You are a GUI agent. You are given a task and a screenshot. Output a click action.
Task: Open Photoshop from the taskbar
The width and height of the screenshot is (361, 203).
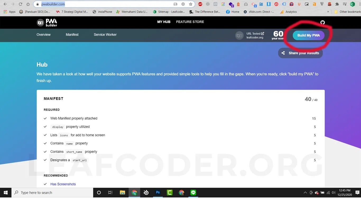pos(158,193)
